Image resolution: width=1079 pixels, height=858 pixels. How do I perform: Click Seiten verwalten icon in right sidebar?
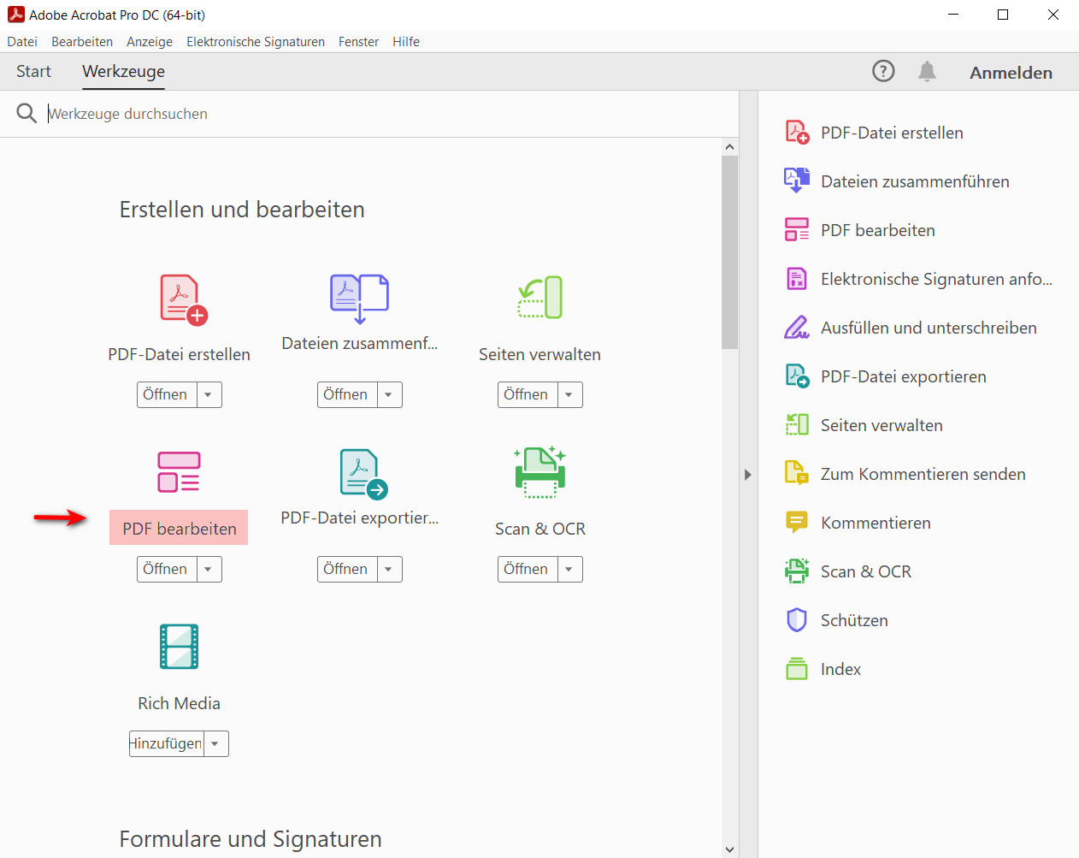pyautogui.click(x=797, y=424)
